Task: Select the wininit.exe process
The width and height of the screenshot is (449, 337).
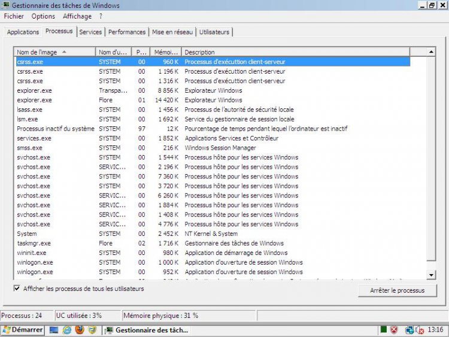Action: pos(213,253)
